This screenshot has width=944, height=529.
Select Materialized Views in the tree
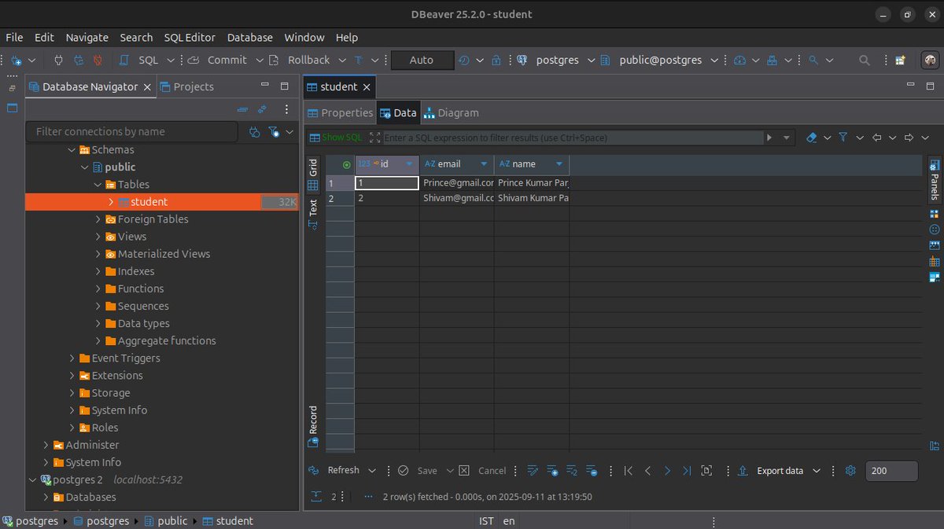coord(164,254)
